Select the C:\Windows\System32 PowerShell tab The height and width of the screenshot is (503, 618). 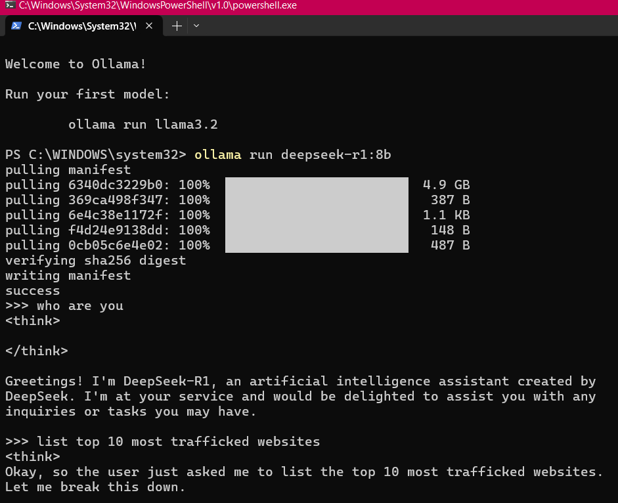point(81,26)
